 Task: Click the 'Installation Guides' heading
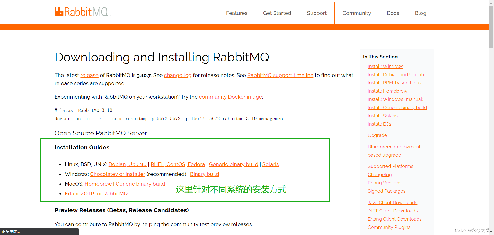(x=82, y=147)
